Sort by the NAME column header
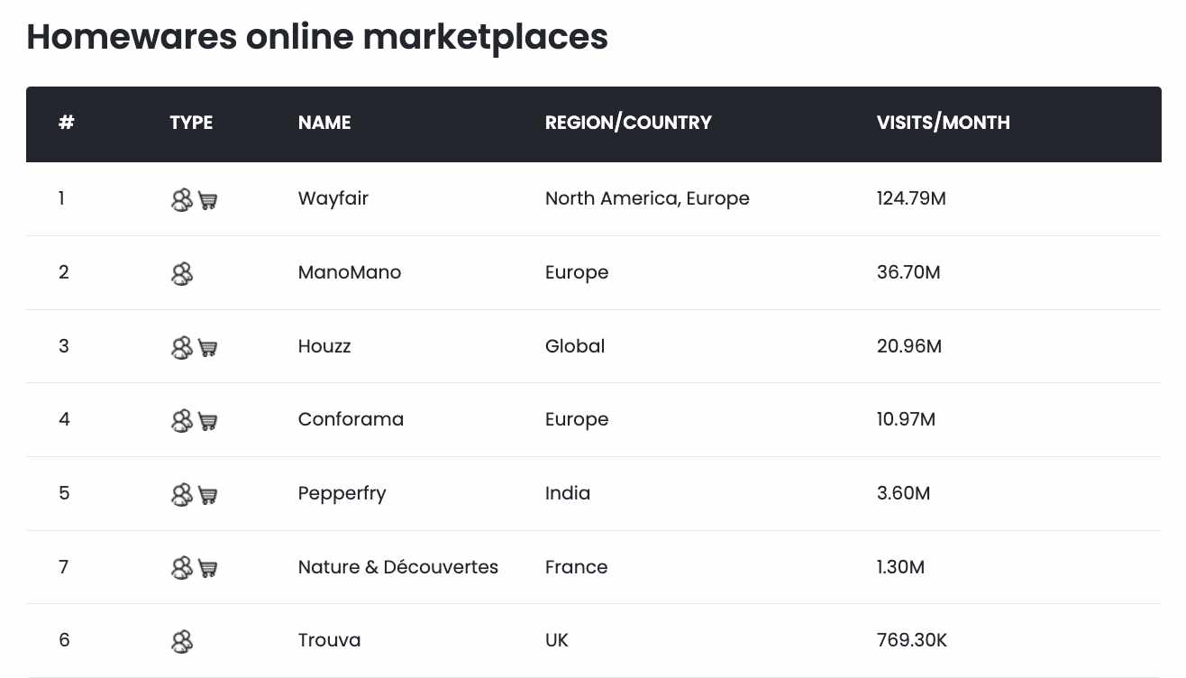 click(324, 123)
